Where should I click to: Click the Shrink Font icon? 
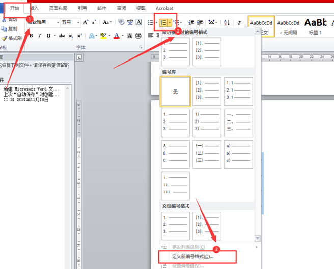click(94, 22)
